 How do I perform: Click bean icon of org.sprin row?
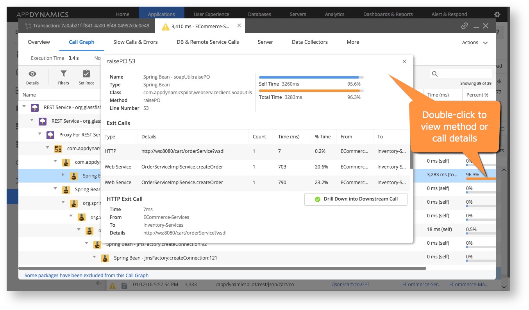(x=74, y=203)
